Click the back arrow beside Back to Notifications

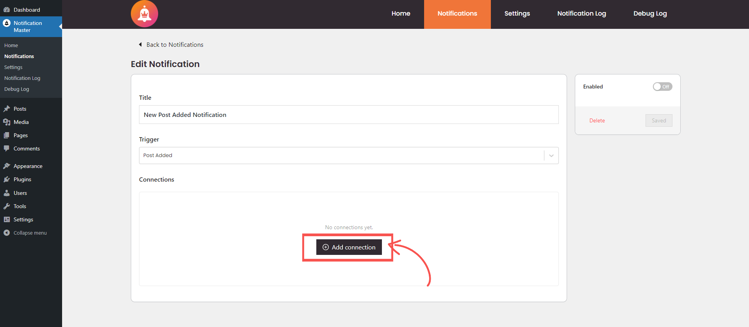pos(140,44)
